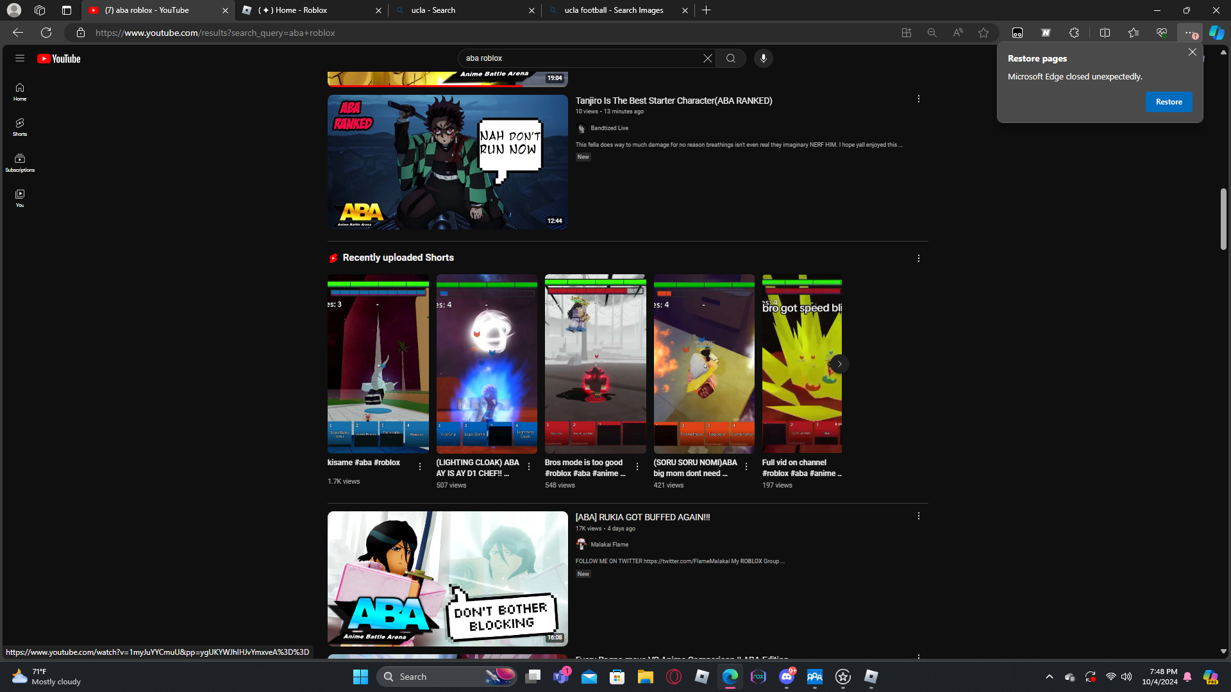Dismiss the Restore pages popup
This screenshot has height=692, width=1231.
pyautogui.click(x=1192, y=52)
